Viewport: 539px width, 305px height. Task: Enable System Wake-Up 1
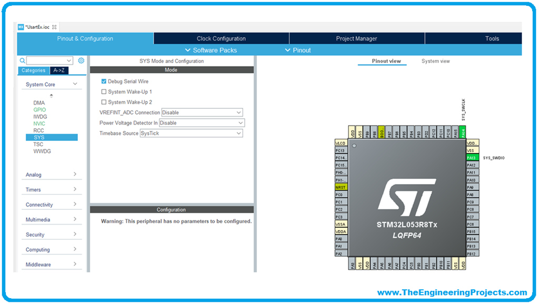click(x=103, y=92)
